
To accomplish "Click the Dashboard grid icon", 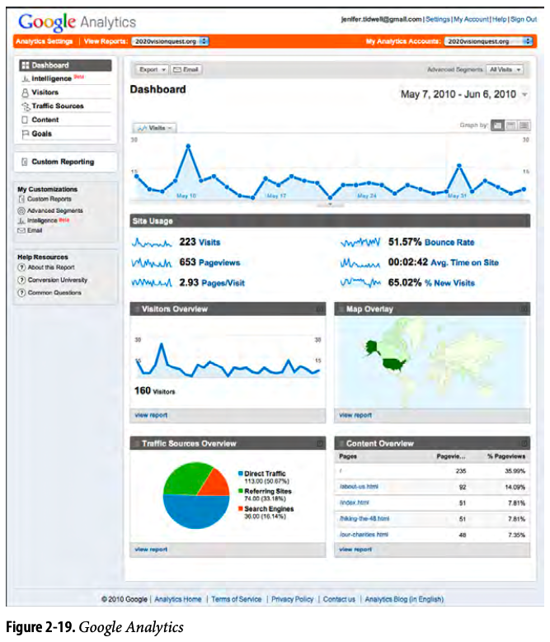I will [x=26, y=65].
